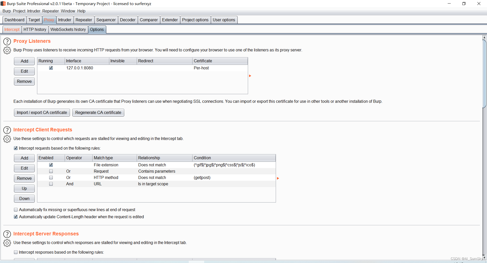The width and height of the screenshot is (487, 263).
Task: Toggle Running checkbox for 127.0.0.1:8080 listener
Action: (51, 68)
